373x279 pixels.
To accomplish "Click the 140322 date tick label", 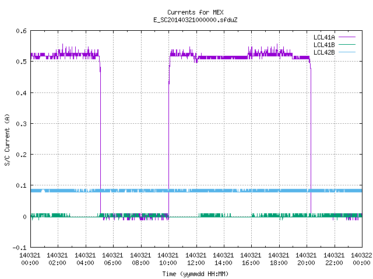I will tap(361, 255).
